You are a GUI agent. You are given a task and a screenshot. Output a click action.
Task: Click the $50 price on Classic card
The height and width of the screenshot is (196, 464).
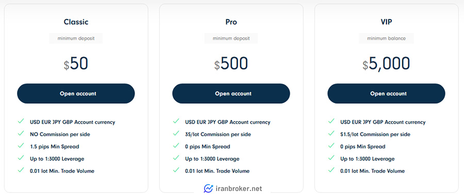[76, 63]
